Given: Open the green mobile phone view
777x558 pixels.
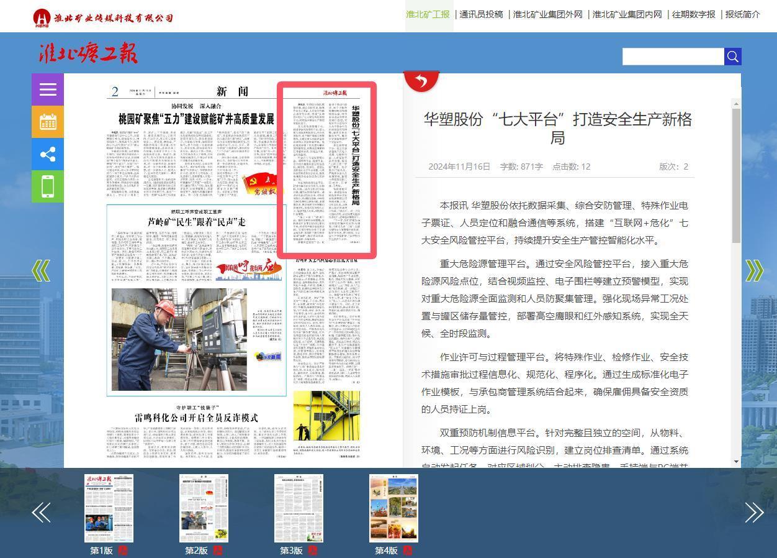Looking at the screenshot, I should pos(48,186).
